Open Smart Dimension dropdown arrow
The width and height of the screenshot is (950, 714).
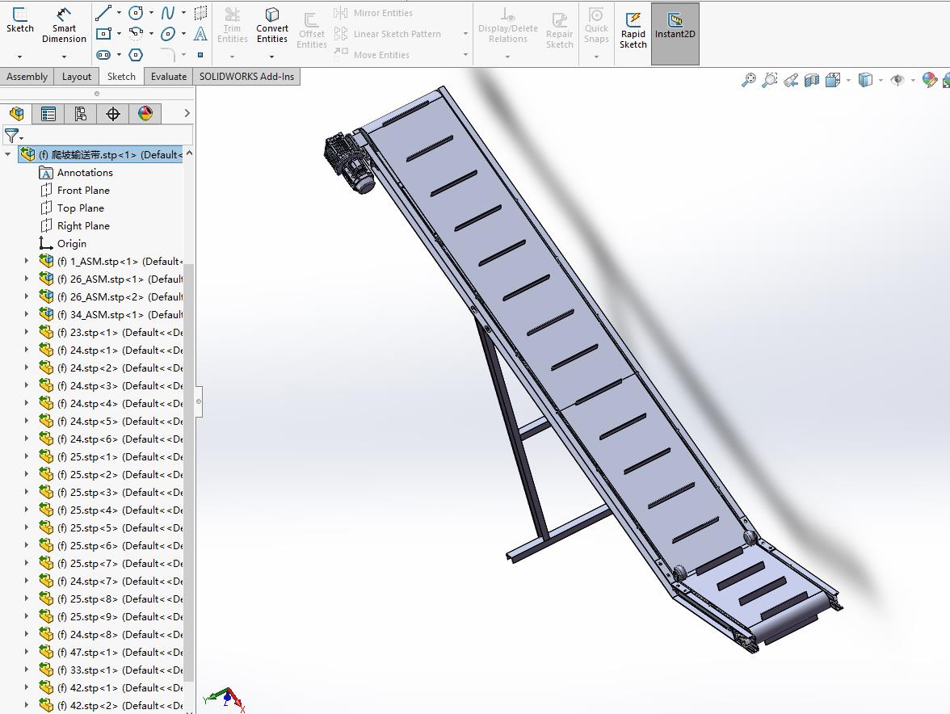(x=64, y=57)
